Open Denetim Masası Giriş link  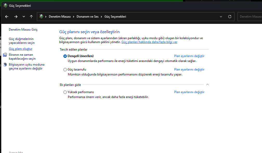[x=23, y=30]
